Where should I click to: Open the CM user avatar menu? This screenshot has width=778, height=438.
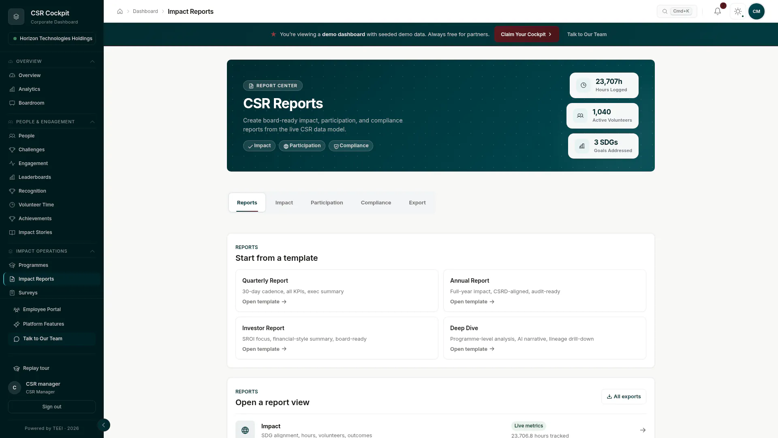coord(757,11)
